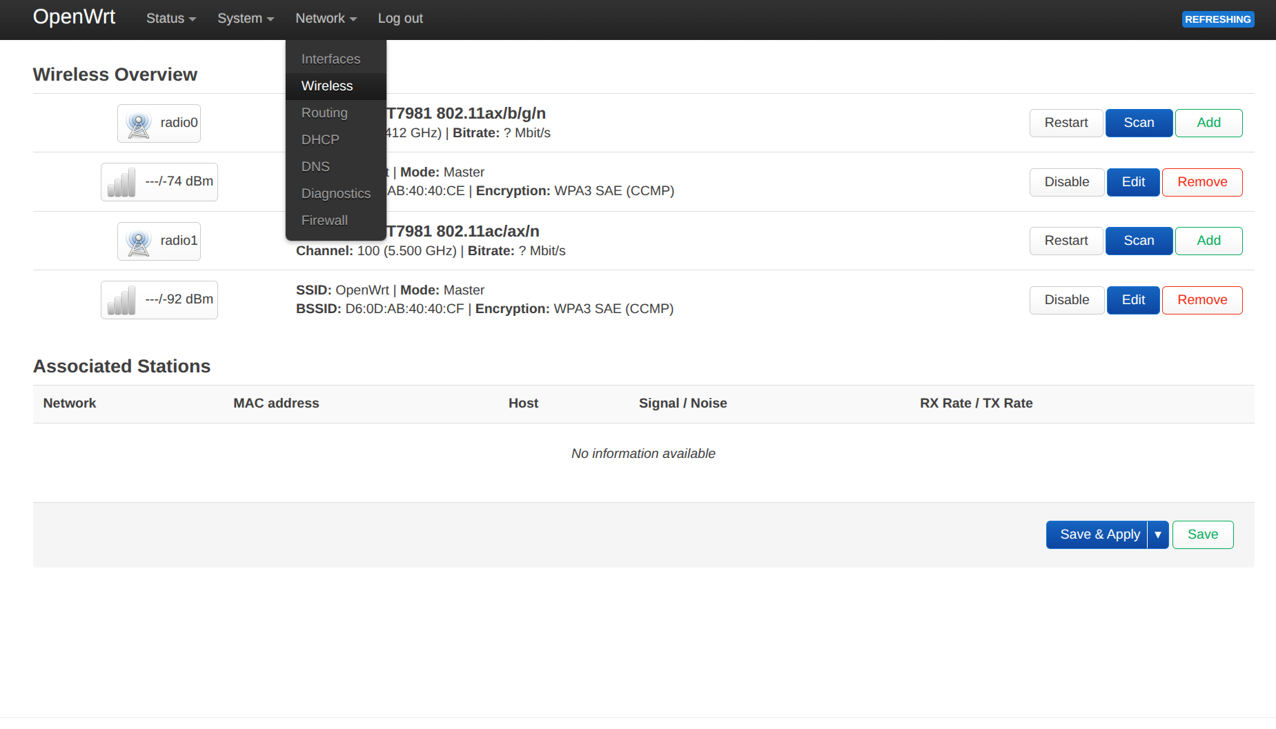Click the BSSID D6:0D:AB:40:40:CF text
The image size is (1276, 729).
pyautogui.click(x=380, y=309)
